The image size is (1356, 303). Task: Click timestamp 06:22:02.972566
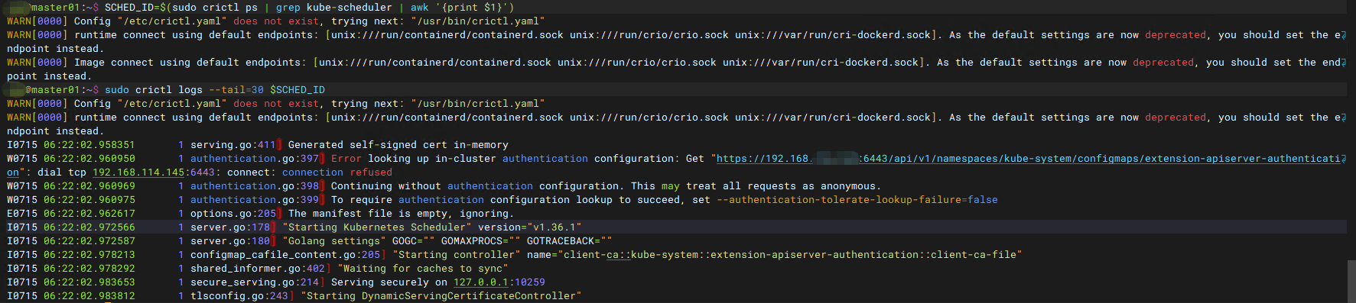coord(89,227)
